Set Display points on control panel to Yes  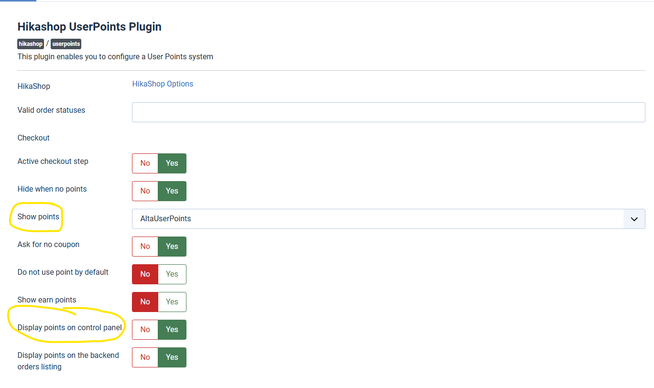point(172,330)
